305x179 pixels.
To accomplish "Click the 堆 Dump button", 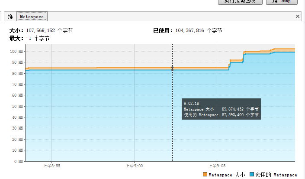I will click(282, 2).
